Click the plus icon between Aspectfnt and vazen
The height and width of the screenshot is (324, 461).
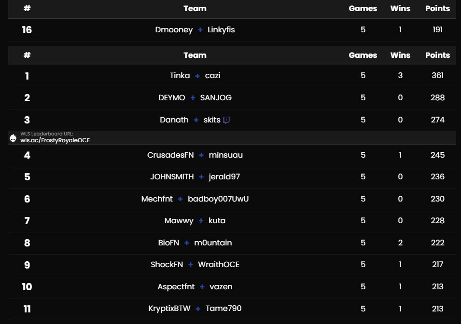[x=202, y=287]
